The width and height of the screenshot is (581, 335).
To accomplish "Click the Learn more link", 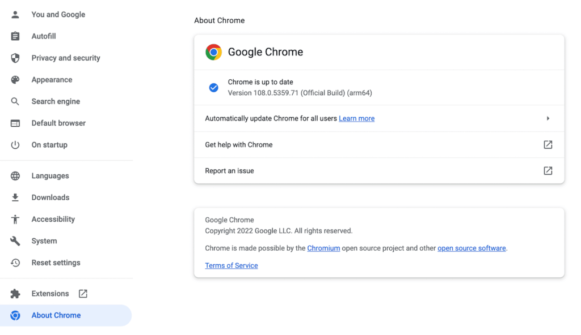I will (356, 118).
